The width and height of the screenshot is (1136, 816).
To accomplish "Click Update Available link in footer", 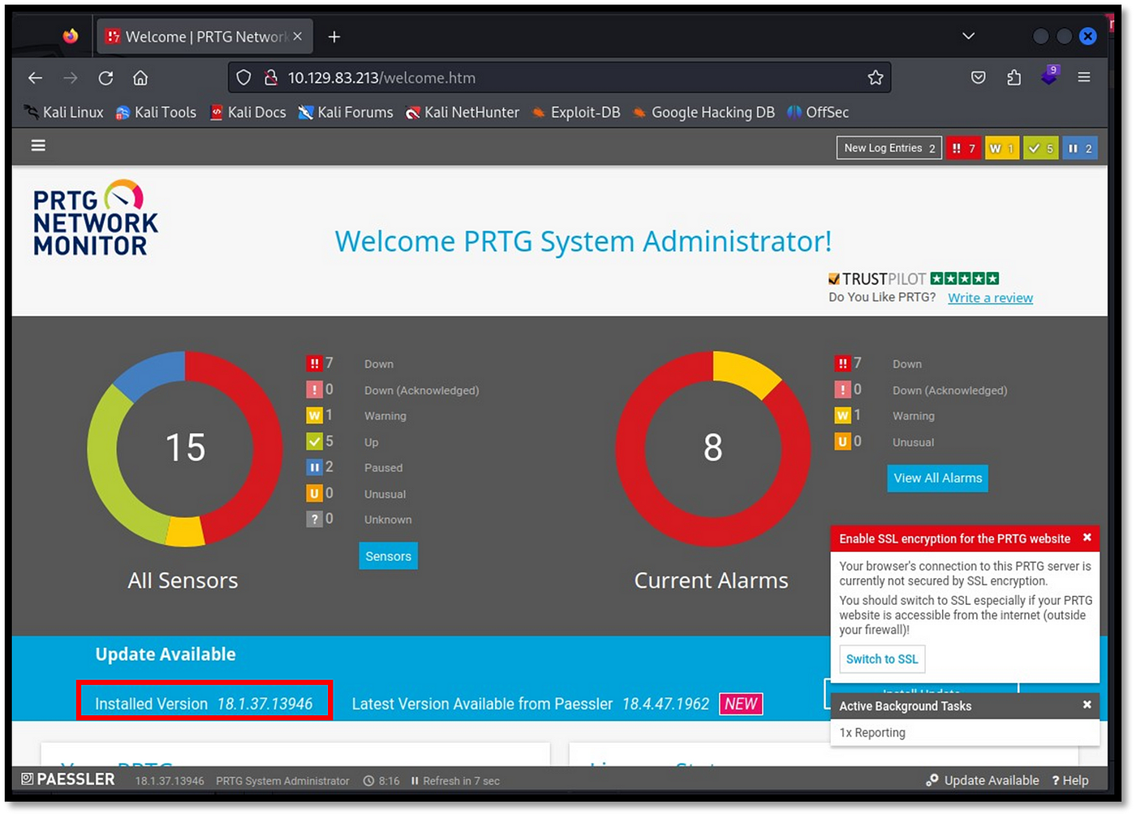I will coord(983,780).
